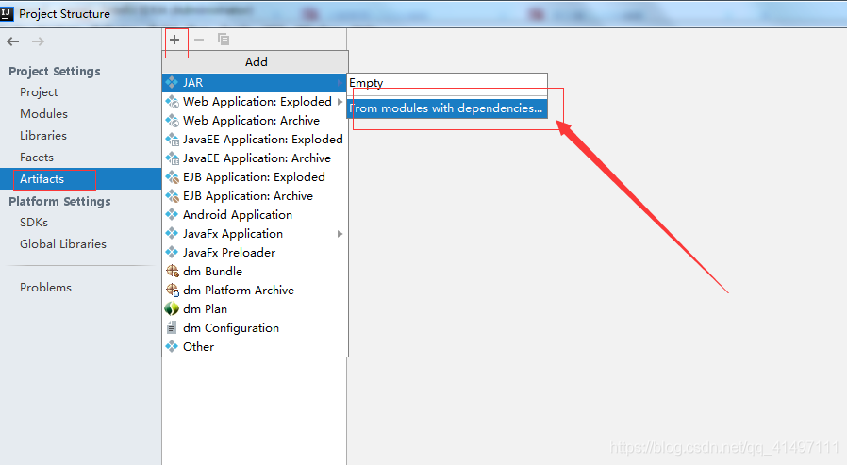Click Android Application icon
The height and width of the screenshot is (465, 847).
pyautogui.click(x=172, y=214)
